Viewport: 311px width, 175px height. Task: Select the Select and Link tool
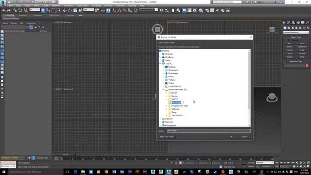point(15,10)
